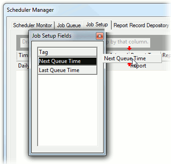This screenshot has width=171, height=164.
Task: Click the upper red column insertion arrow
Action: tap(129, 48)
